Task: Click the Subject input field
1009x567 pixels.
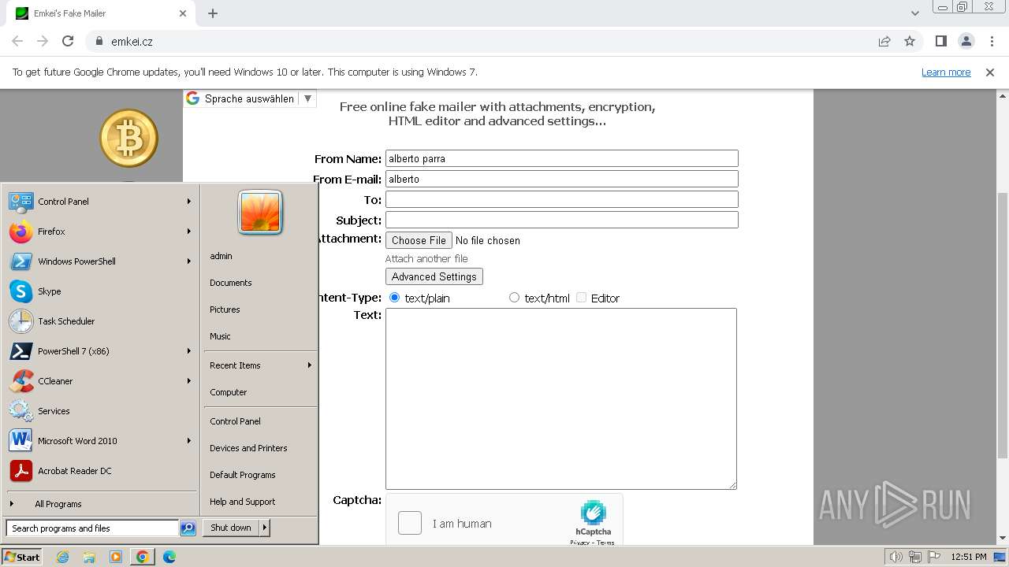Action: click(562, 220)
